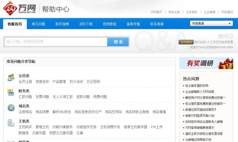This screenshot has height=142, width=238.
Task: Click the 在线提问 button
Action: click(x=186, y=42)
